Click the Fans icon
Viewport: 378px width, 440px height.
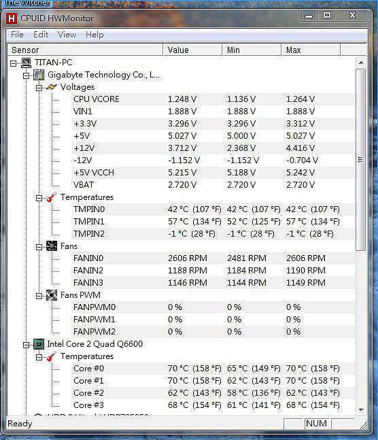tap(52, 246)
